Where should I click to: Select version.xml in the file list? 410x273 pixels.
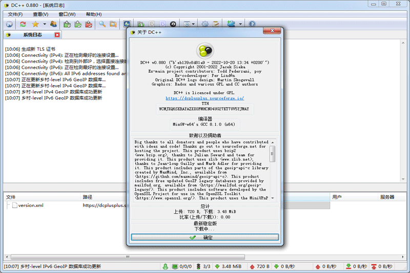(x=31, y=205)
